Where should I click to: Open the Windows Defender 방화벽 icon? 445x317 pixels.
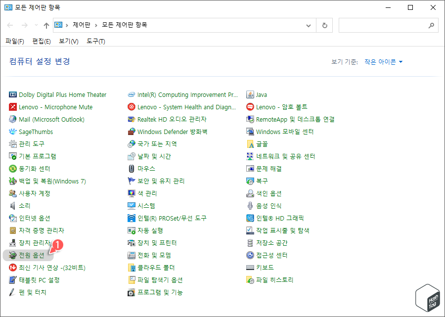coord(132,132)
